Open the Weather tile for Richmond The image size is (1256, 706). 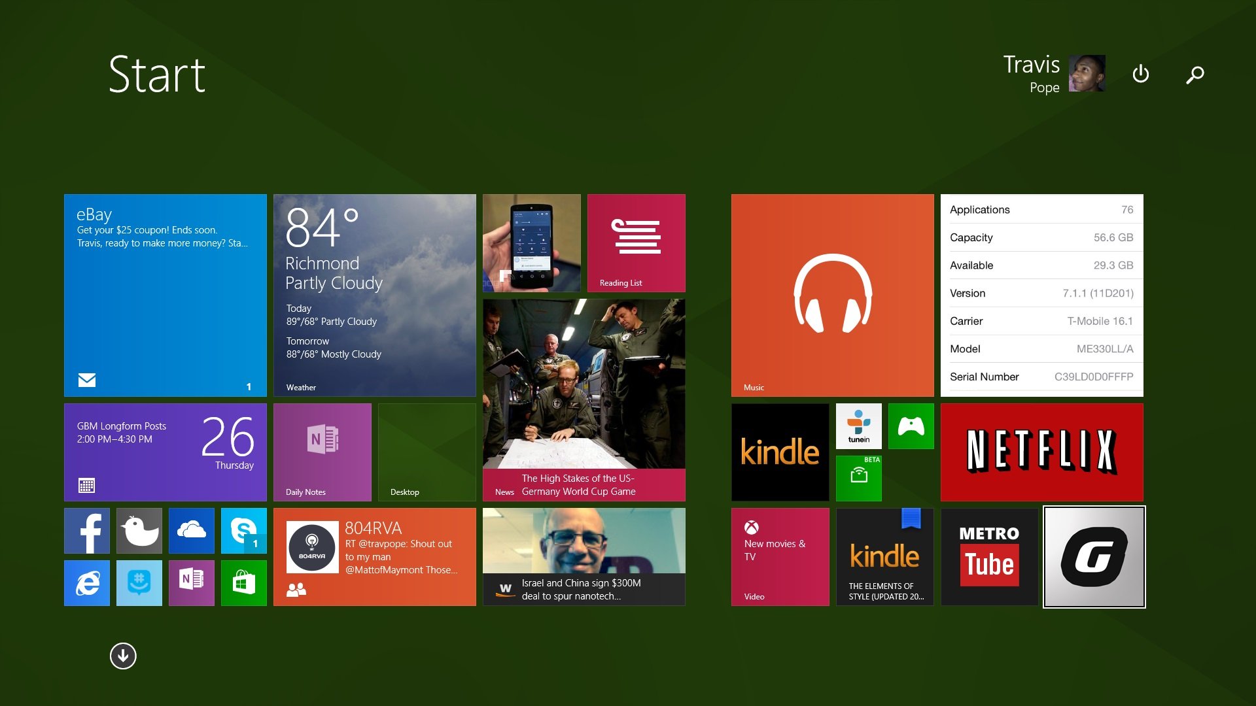(x=375, y=295)
